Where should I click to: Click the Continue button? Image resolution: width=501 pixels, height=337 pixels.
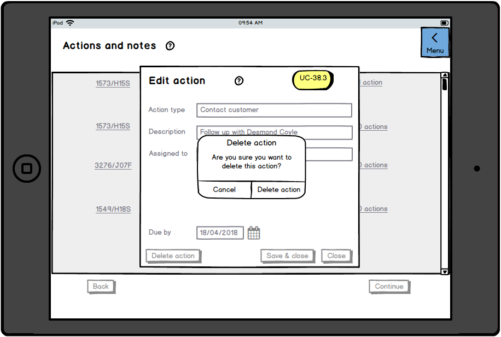[389, 287]
